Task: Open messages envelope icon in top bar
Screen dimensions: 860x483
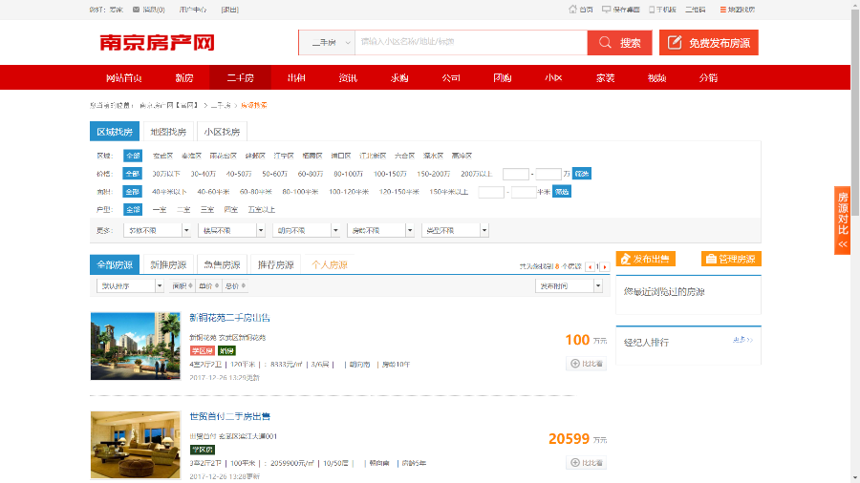Action: tap(136, 10)
